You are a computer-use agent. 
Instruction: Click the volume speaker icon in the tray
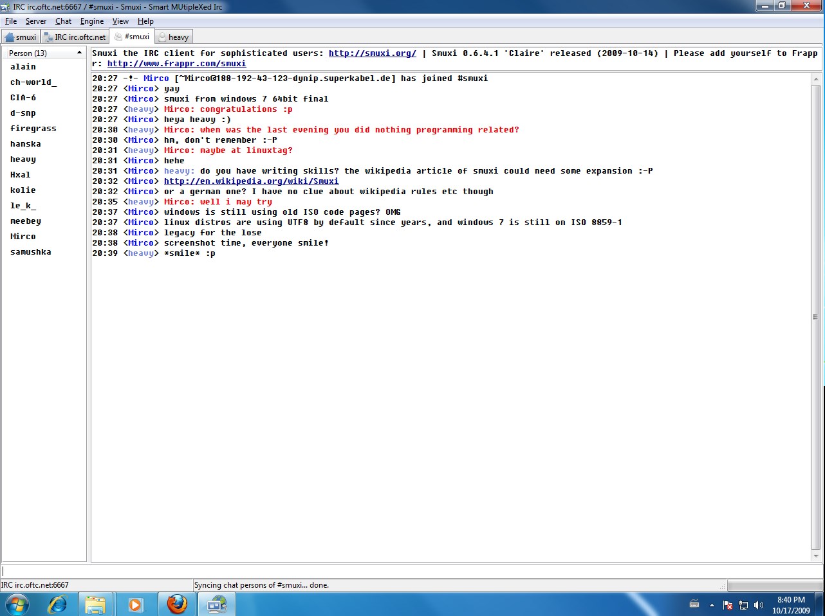point(759,605)
